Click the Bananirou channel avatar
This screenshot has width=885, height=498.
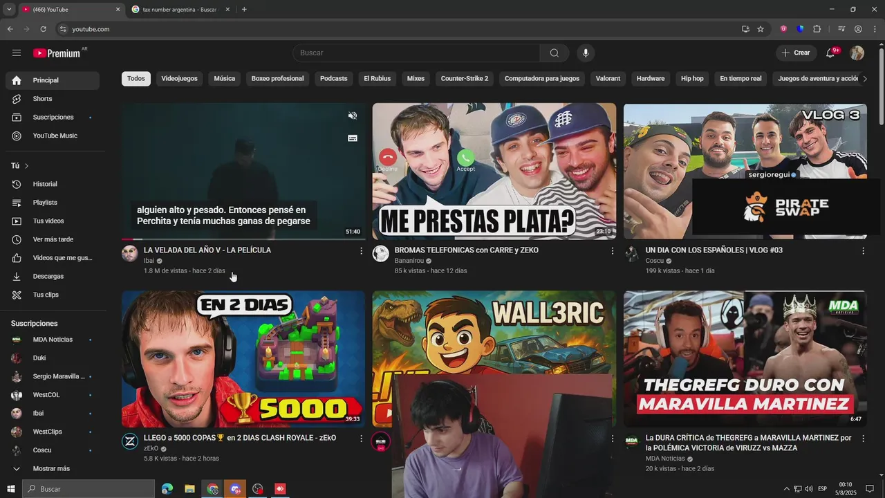(x=381, y=253)
